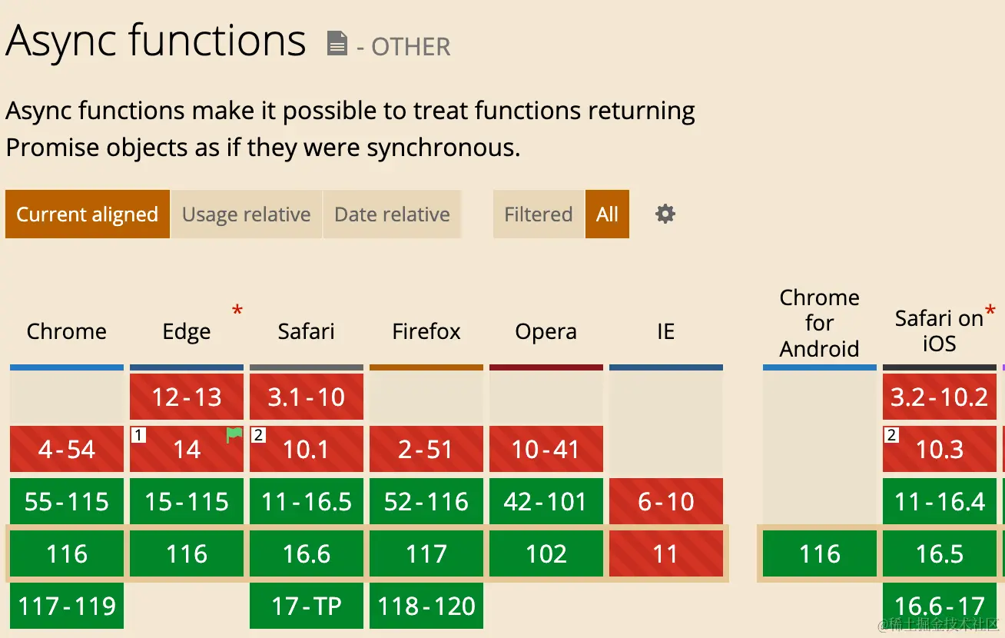Switch to Date relative view

coord(392,214)
